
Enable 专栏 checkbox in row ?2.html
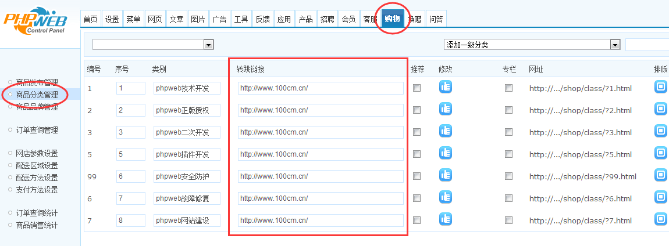click(x=508, y=110)
